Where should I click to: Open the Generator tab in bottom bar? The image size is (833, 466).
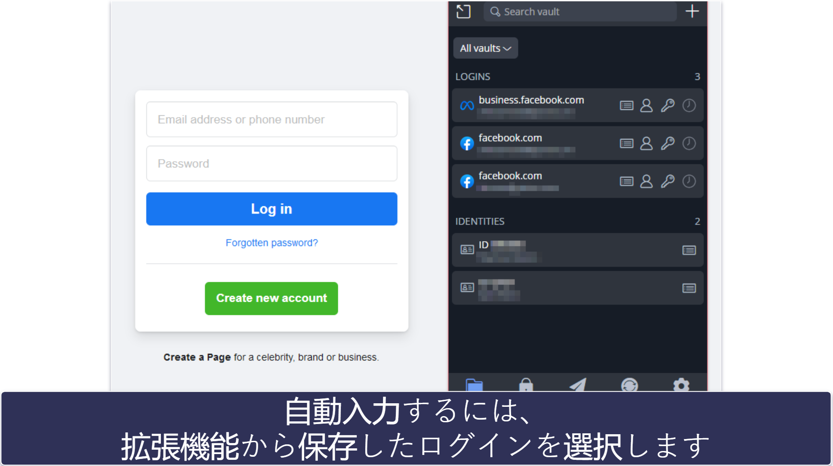(629, 385)
